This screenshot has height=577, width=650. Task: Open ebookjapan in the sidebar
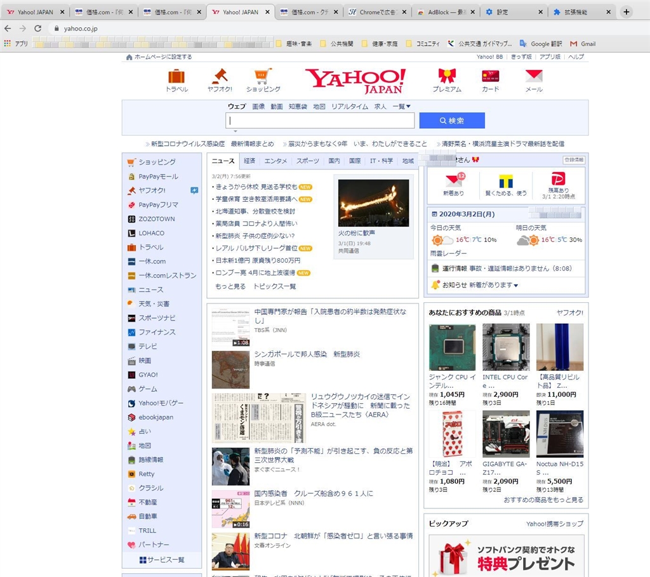point(156,417)
